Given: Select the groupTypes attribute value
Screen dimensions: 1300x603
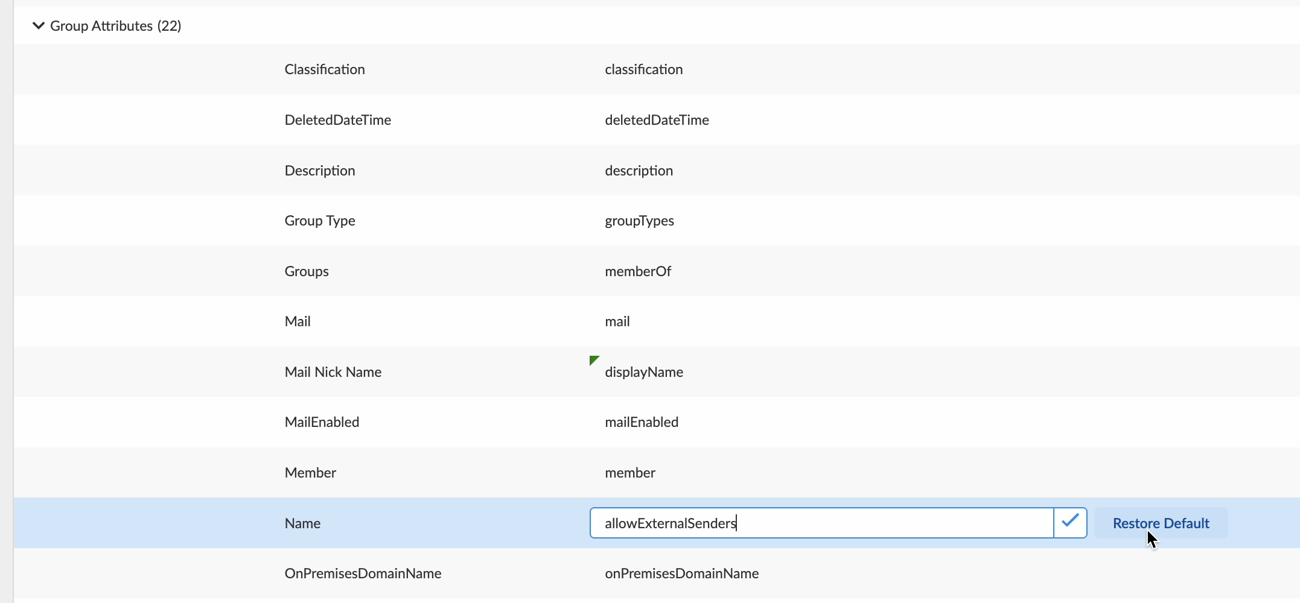Looking at the screenshot, I should tap(639, 221).
